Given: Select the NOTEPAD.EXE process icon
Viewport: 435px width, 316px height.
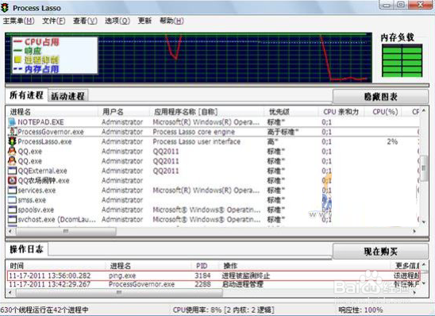Looking at the screenshot, I should point(12,122).
